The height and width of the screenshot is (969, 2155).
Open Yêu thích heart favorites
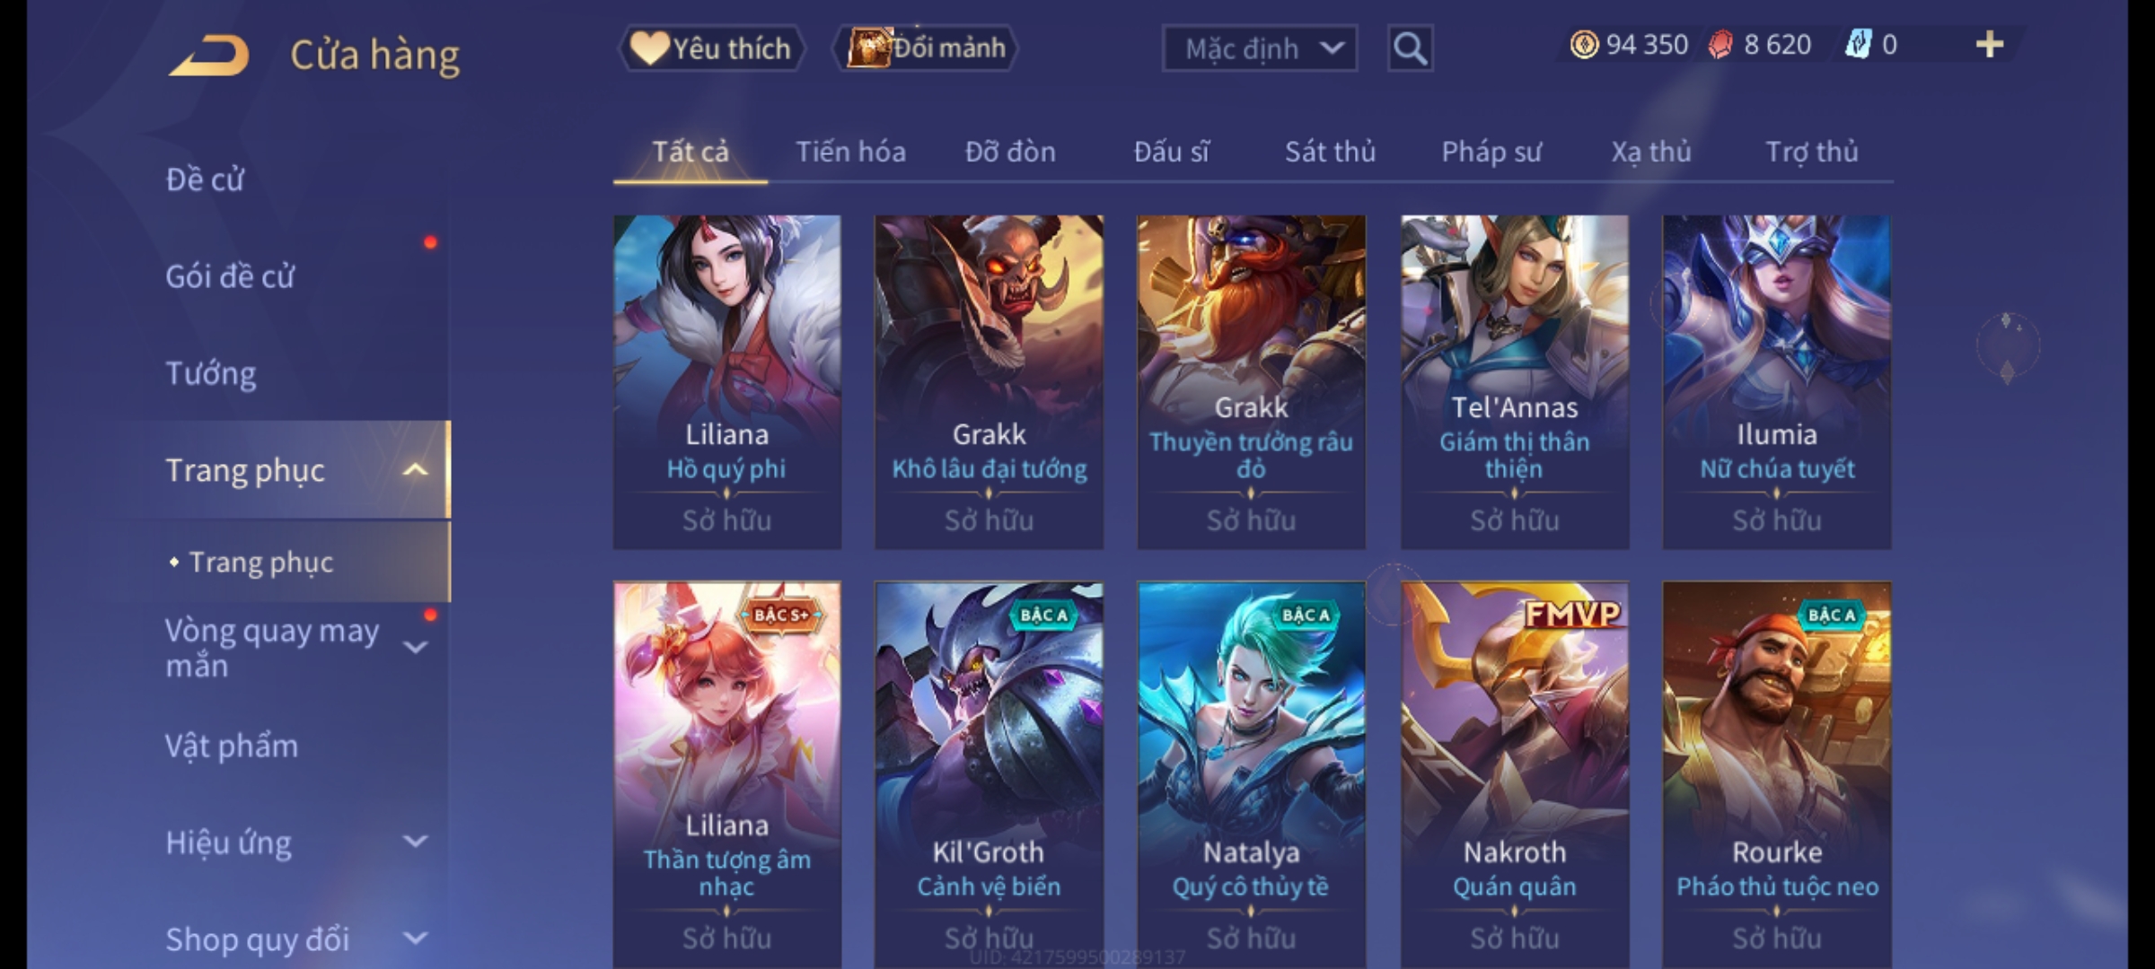point(711,48)
